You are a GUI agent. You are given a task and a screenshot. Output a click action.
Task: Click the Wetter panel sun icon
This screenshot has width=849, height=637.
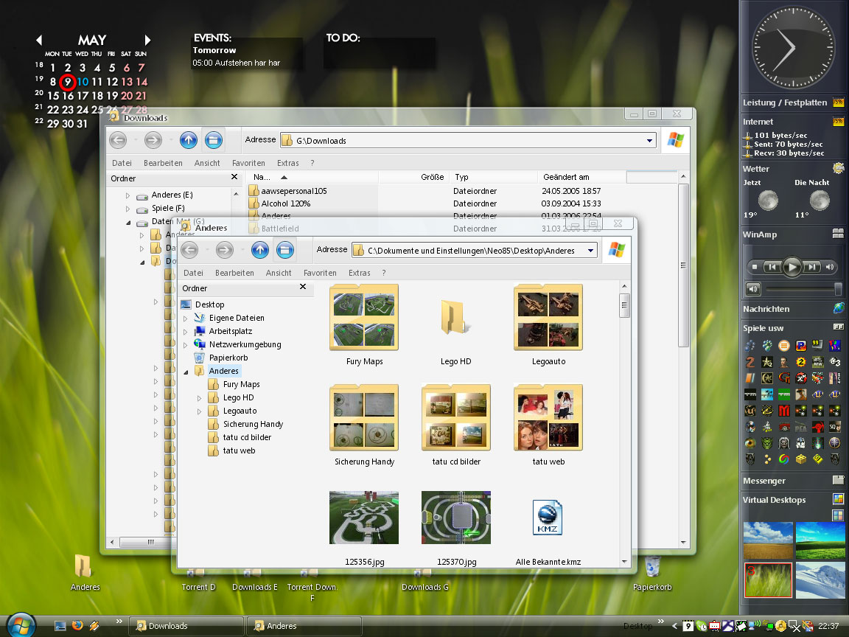click(x=838, y=169)
